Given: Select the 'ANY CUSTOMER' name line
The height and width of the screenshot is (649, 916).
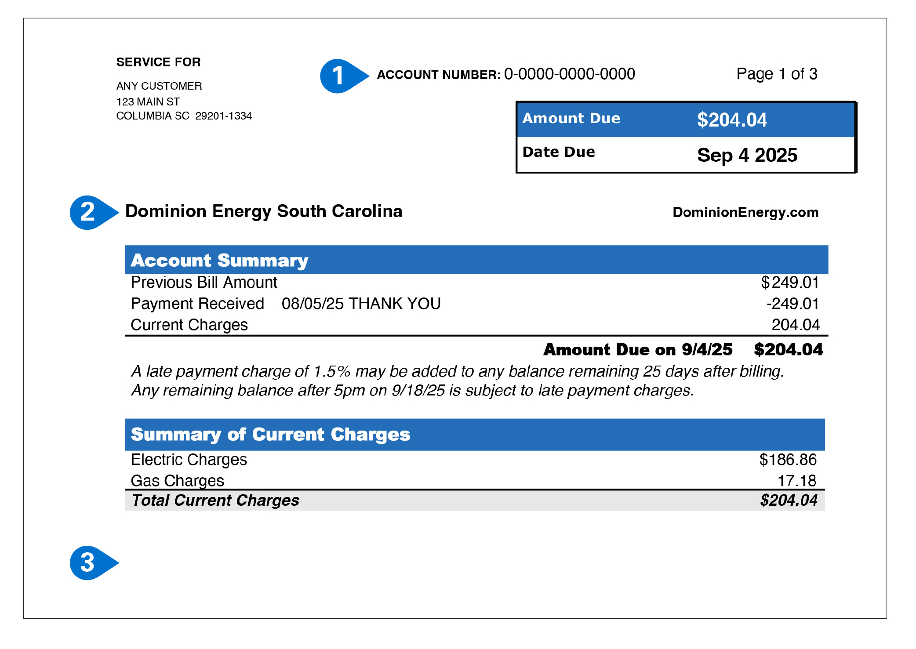Looking at the screenshot, I should 159,86.
